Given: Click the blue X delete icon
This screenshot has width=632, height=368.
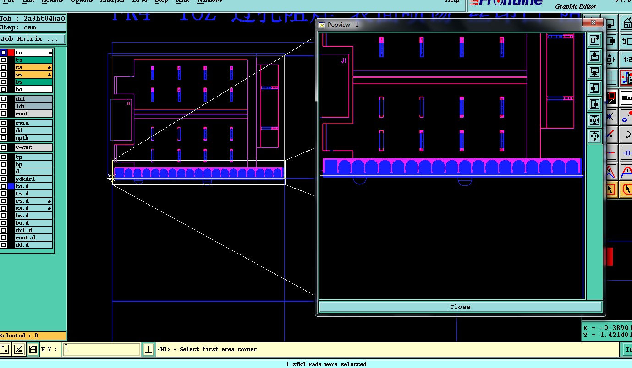Looking at the screenshot, I should (x=611, y=116).
